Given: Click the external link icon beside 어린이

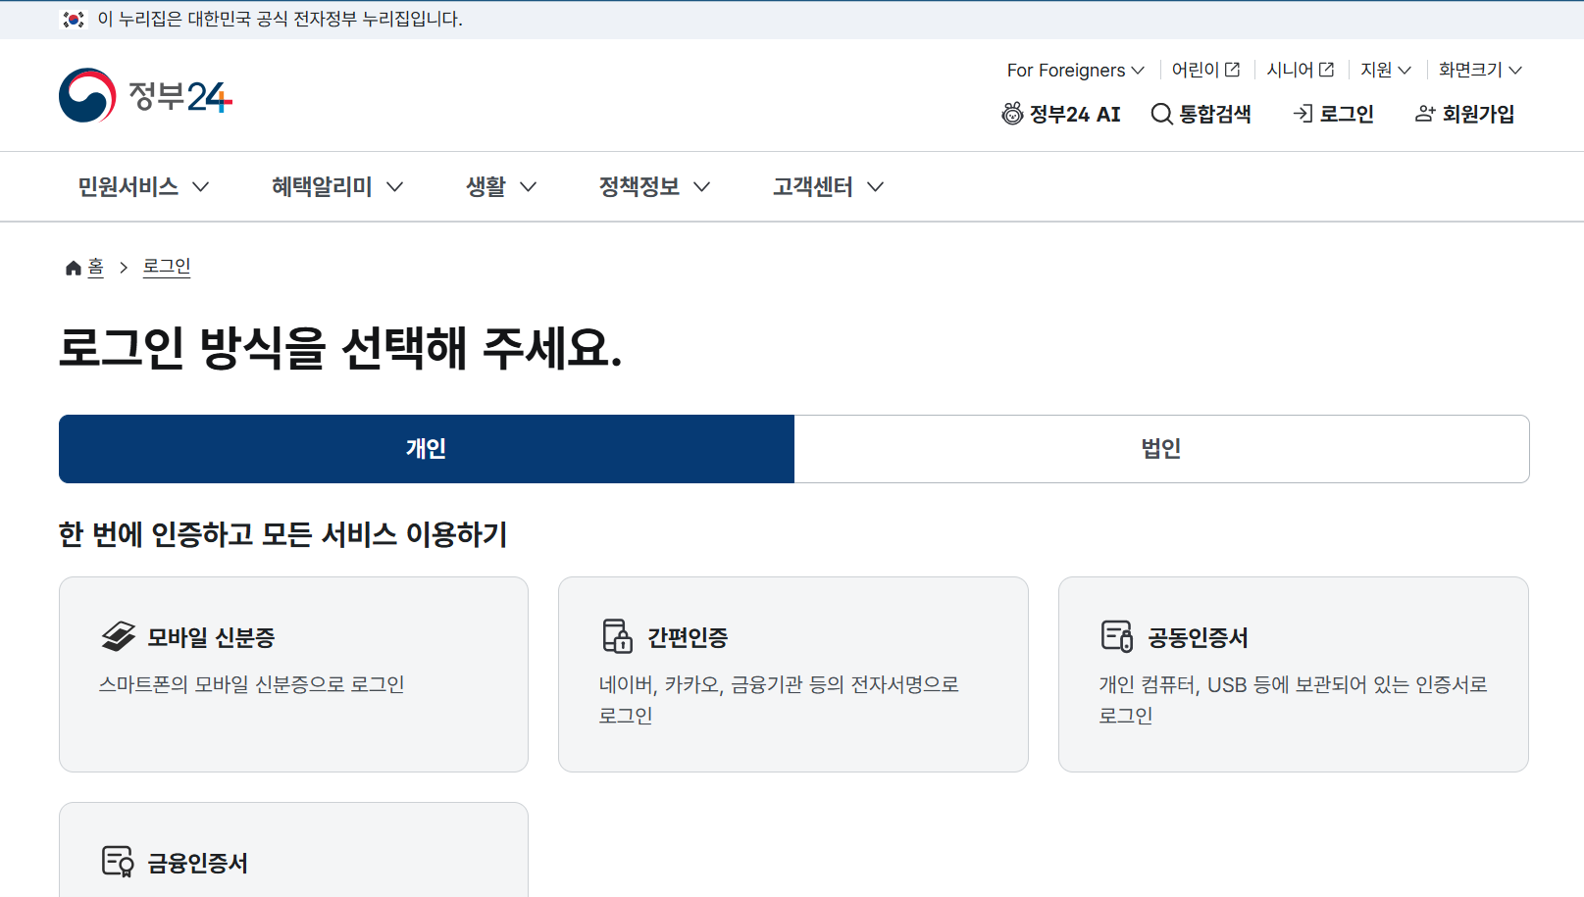Looking at the screenshot, I should pyautogui.click(x=1233, y=70).
